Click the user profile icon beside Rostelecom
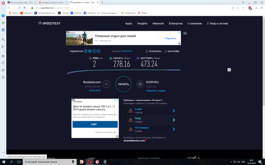The width and height of the screenshot is (265, 165). pos(106,84)
